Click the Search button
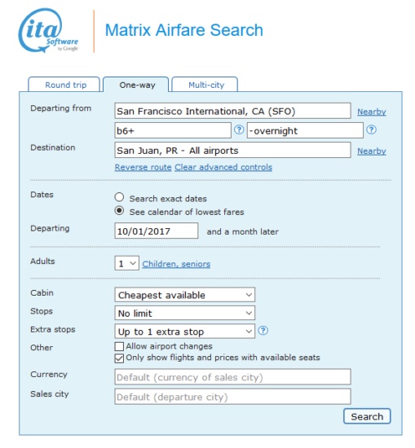The width and height of the screenshot is (415, 448). [x=367, y=416]
